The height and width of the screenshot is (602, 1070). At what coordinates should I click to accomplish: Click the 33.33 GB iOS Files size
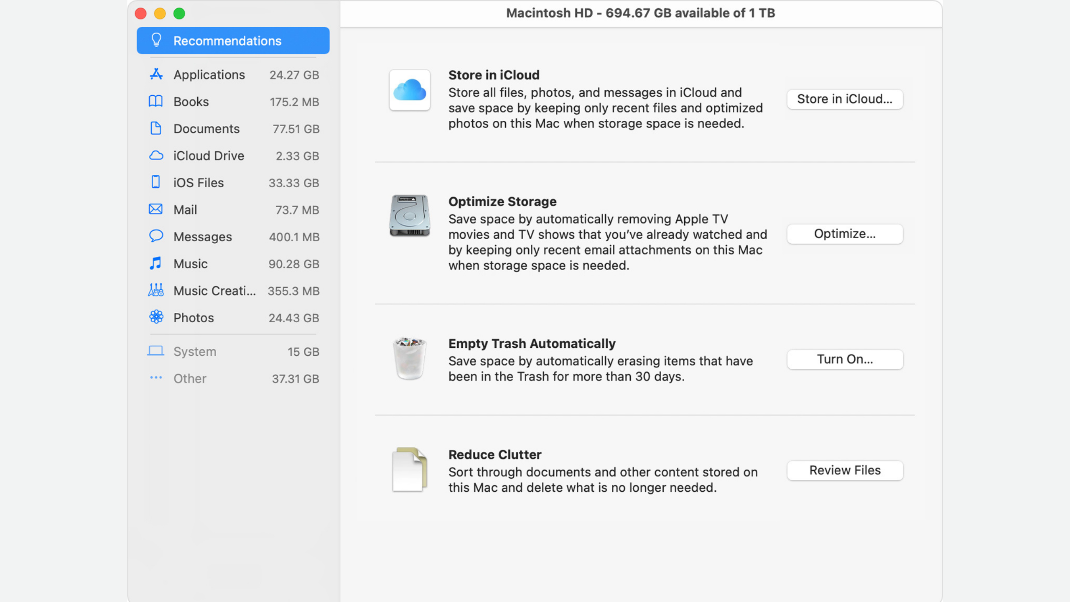[x=294, y=183]
